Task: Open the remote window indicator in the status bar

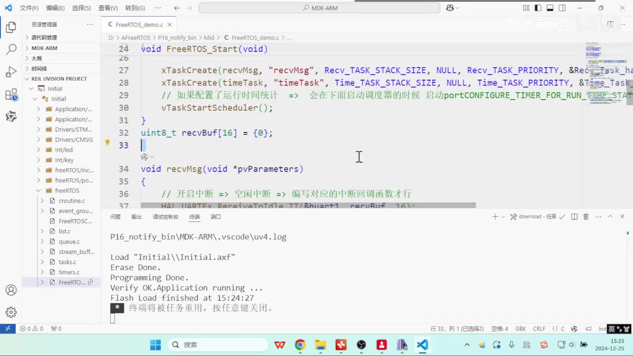Action: 8,328
